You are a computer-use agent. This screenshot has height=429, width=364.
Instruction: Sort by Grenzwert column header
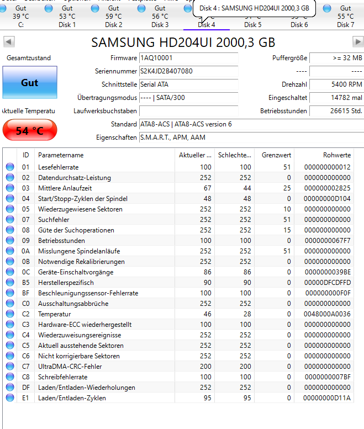[275, 155]
